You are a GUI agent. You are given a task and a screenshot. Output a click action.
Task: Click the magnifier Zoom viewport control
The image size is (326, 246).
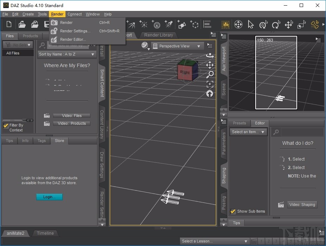coord(210,75)
